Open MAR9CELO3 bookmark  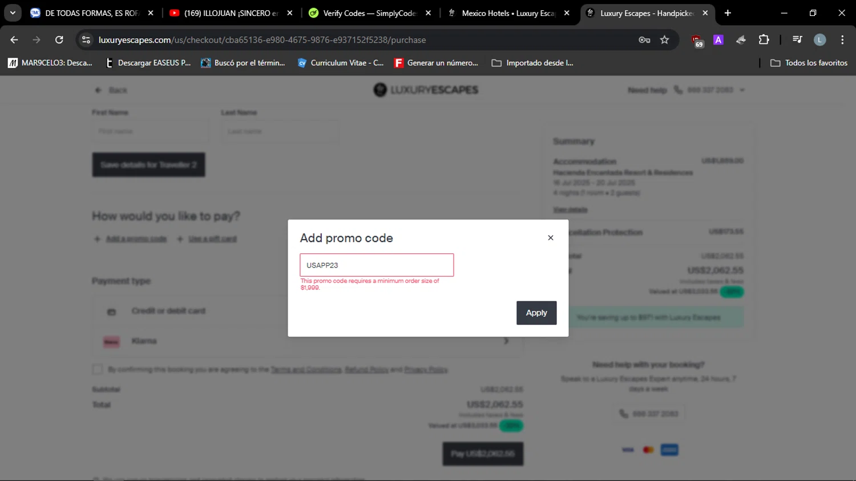[50, 63]
